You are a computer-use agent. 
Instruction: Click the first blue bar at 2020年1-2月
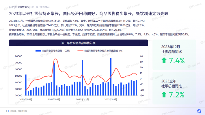coord(26,85)
